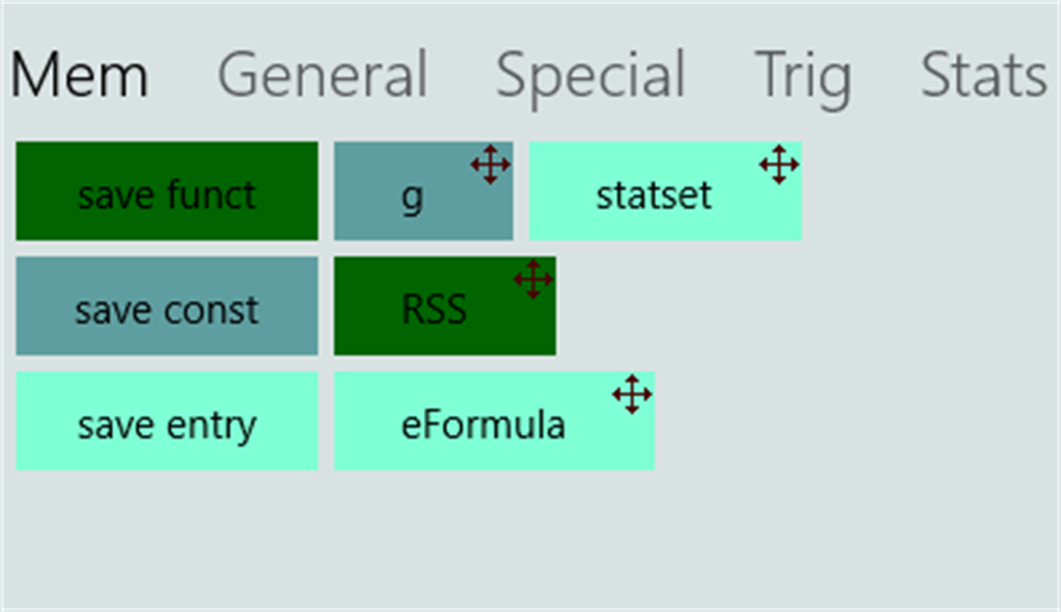Open the Stats tab
Screen dimensions: 1061x612
tap(983, 75)
